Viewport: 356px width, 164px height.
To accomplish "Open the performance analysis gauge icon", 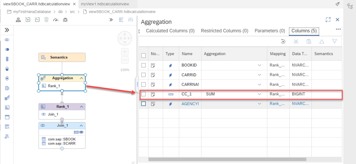I will pyautogui.click(x=56, y=20).
